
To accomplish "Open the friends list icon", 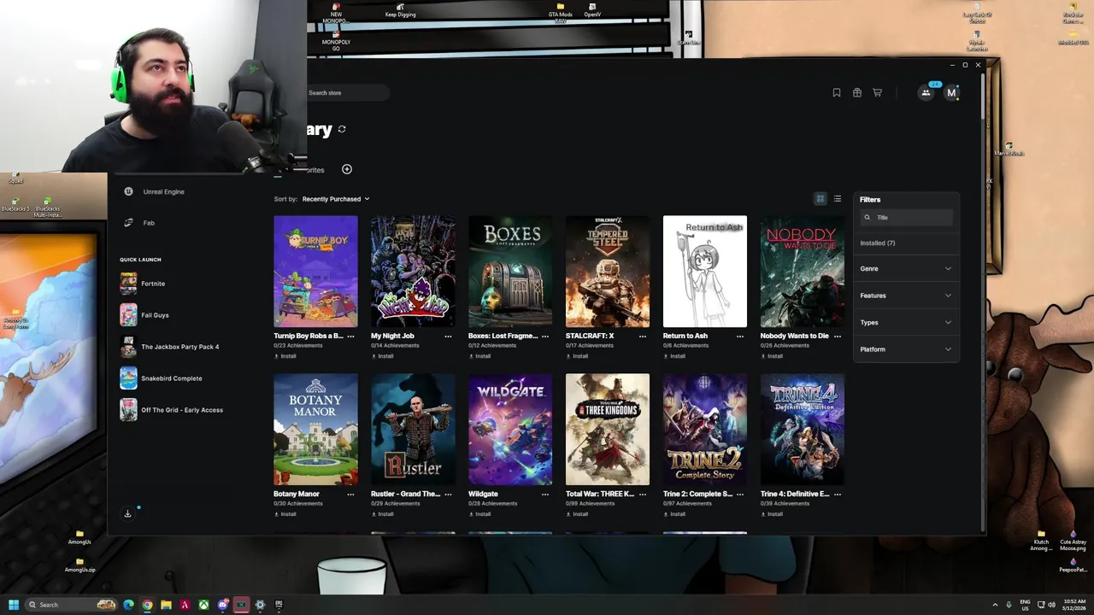I will pyautogui.click(x=926, y=93).
